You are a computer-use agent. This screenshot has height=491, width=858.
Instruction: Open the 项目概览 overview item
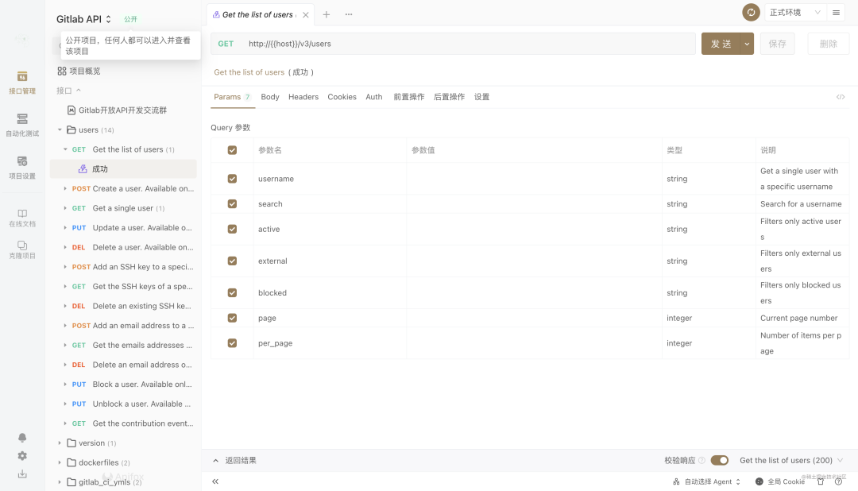click(79, 72)
